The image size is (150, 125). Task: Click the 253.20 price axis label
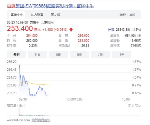pos(12,93)
